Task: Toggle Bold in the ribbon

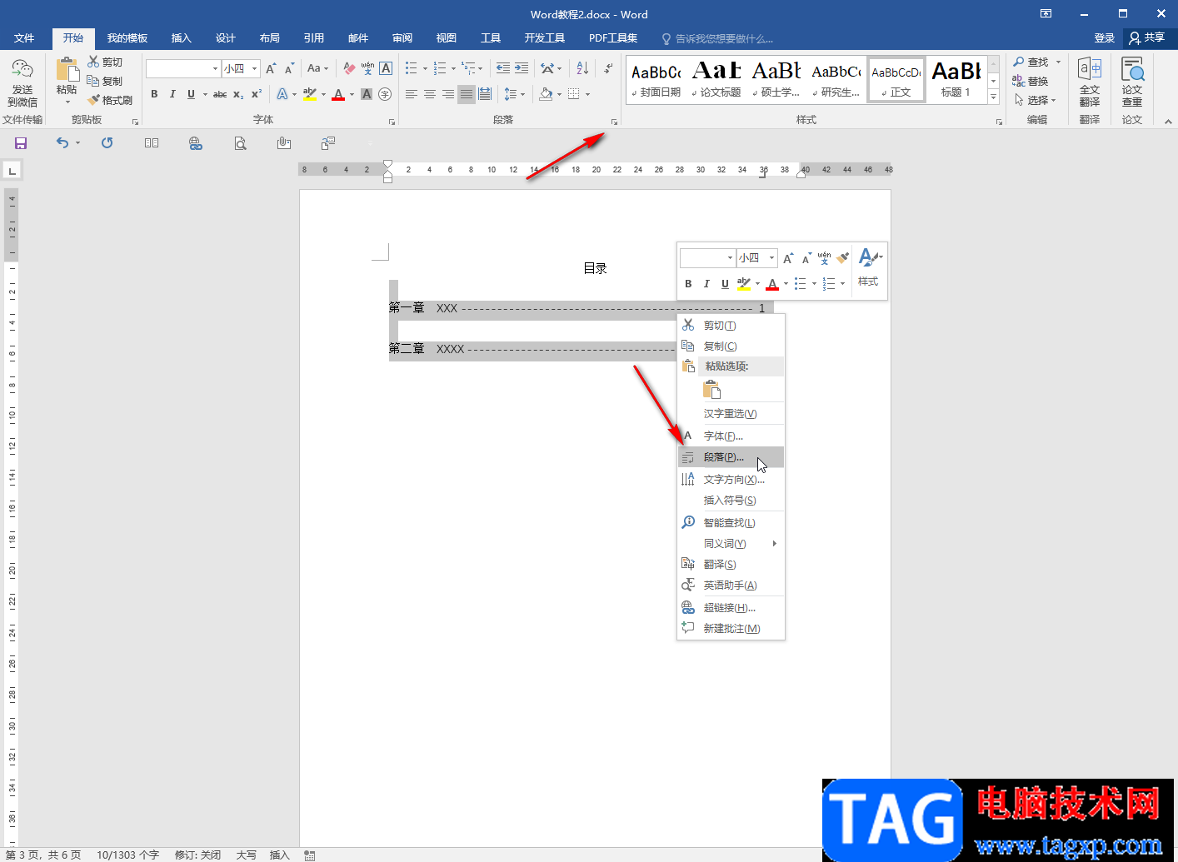Action: (x=154, y=94)
